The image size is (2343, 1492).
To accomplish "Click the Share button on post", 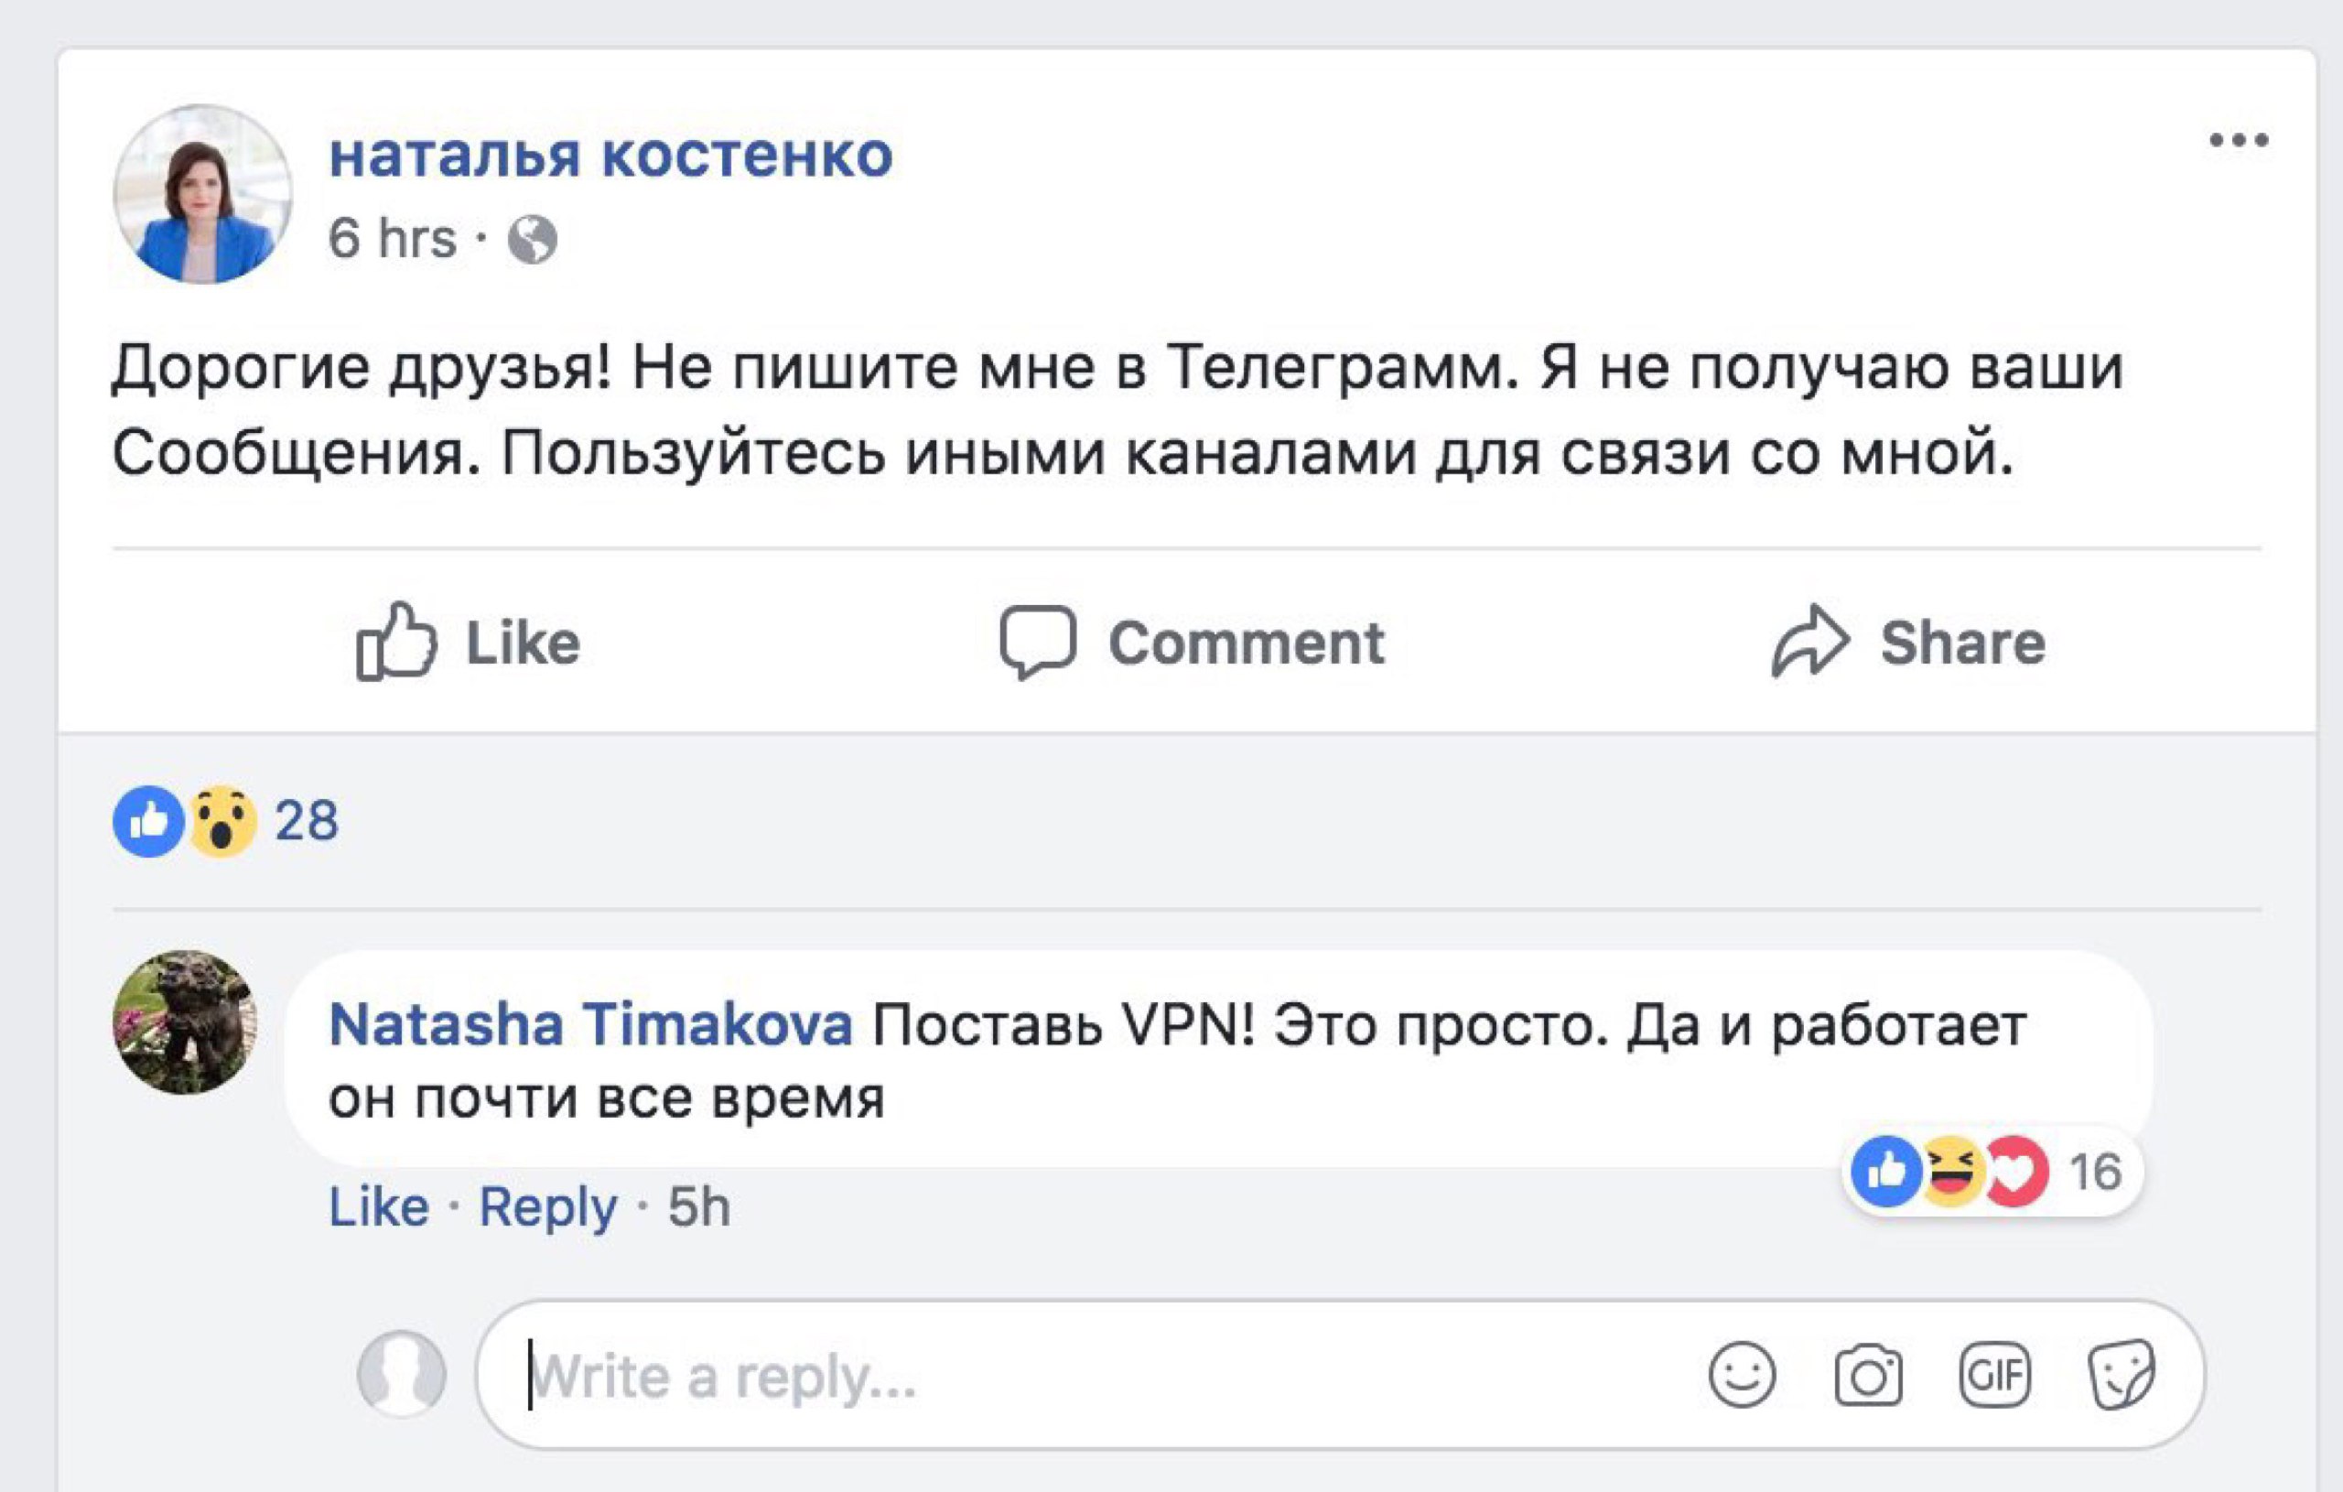I will (x=1908, y=643).
